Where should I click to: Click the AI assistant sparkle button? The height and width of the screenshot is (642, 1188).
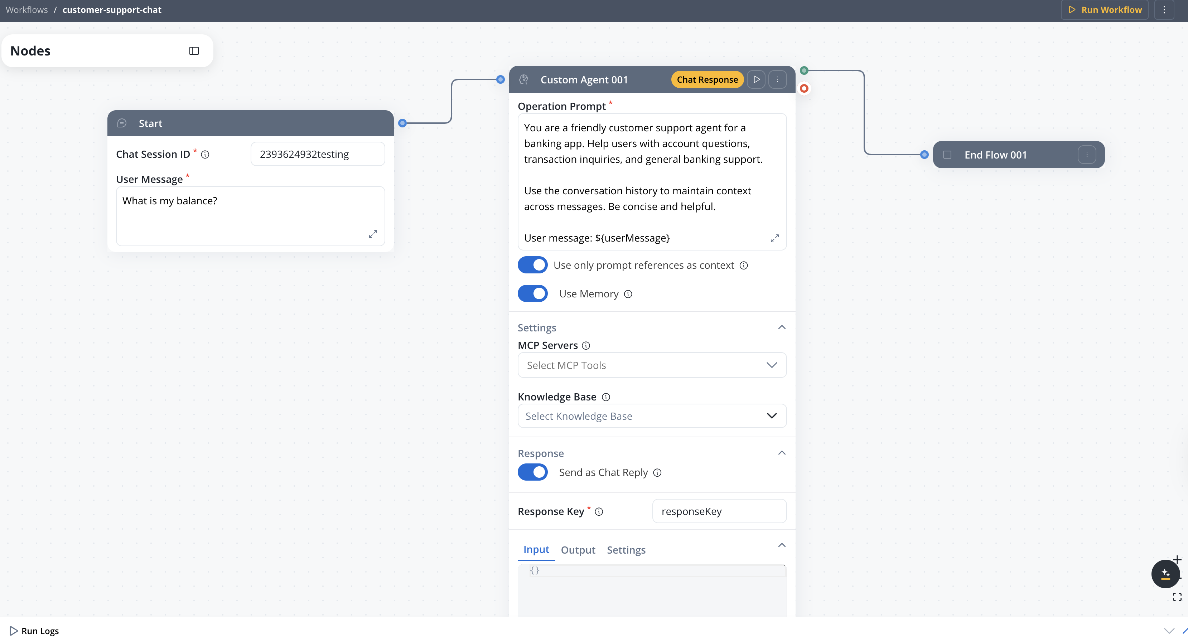click(1165, 574)
